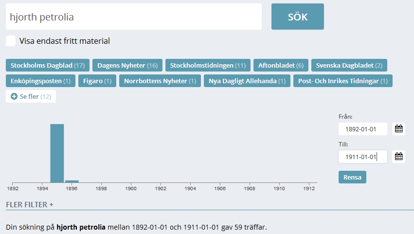414x234 pixels.
Task: Click the Rensa button to clear dates
Action: (x=352, y=177)
